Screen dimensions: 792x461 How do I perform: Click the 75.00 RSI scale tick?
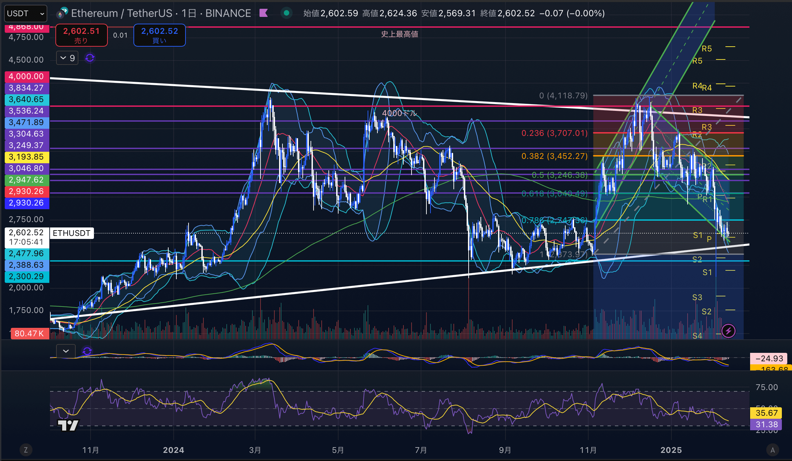[767, 387]
